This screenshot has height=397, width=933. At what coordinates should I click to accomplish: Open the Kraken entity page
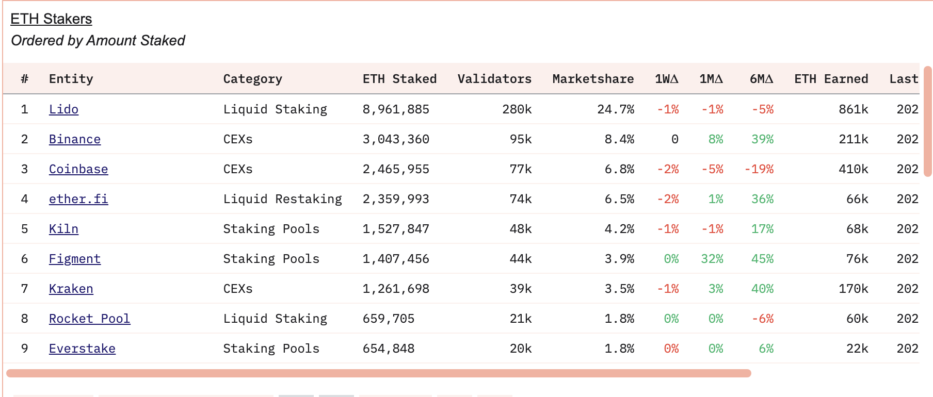[x=71, y=288]
